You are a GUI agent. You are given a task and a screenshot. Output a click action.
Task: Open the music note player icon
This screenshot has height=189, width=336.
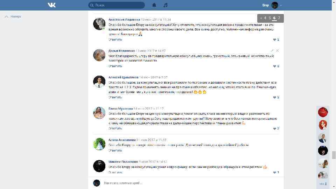(165, 5)
